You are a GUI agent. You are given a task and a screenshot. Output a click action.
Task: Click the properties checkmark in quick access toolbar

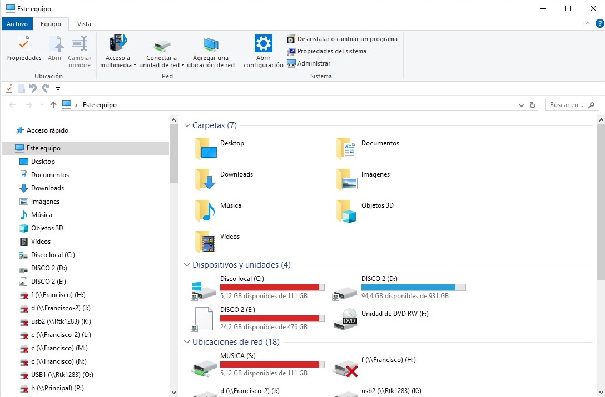(9, 89)
